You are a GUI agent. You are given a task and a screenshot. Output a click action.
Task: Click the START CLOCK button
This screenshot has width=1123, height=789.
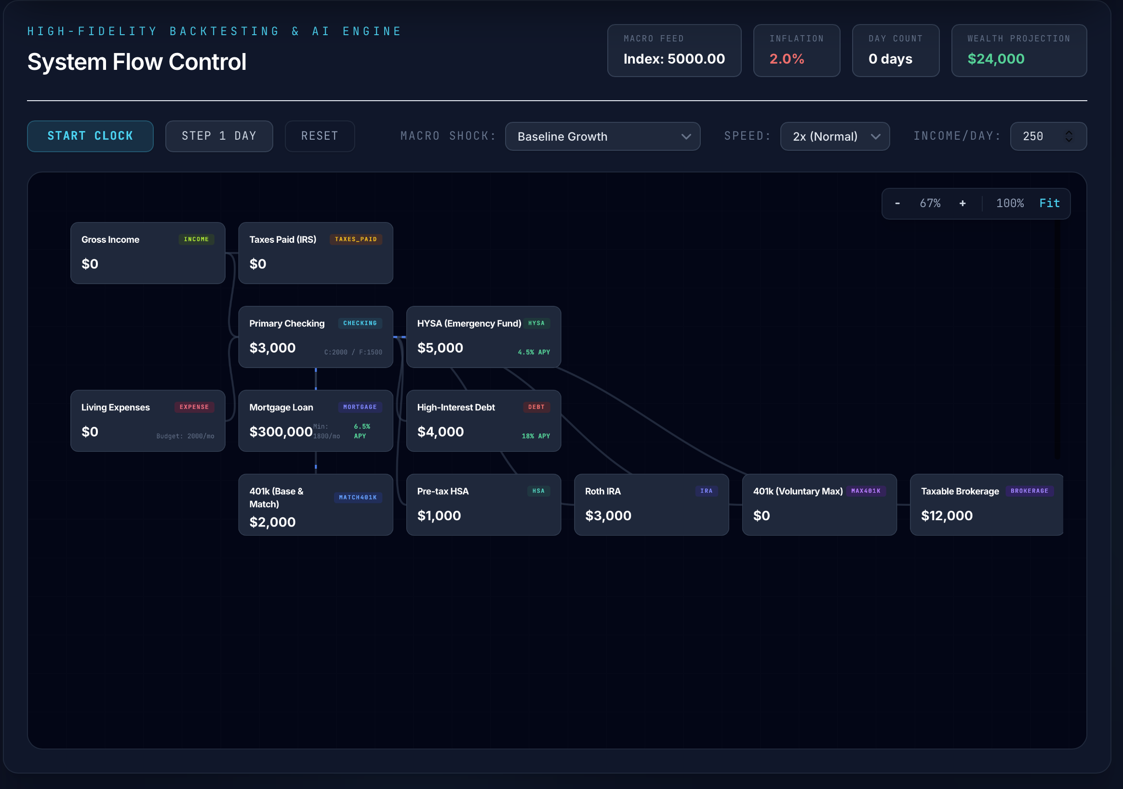pyautogui.click(x=90, y=136)
